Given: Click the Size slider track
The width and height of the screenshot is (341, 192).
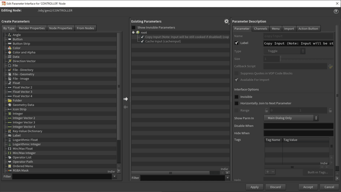Looking at the screenshot, I should (x=307, y=59).
